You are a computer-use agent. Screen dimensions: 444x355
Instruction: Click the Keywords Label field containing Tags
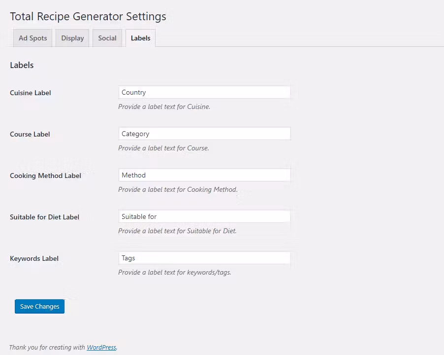(204, 258)
